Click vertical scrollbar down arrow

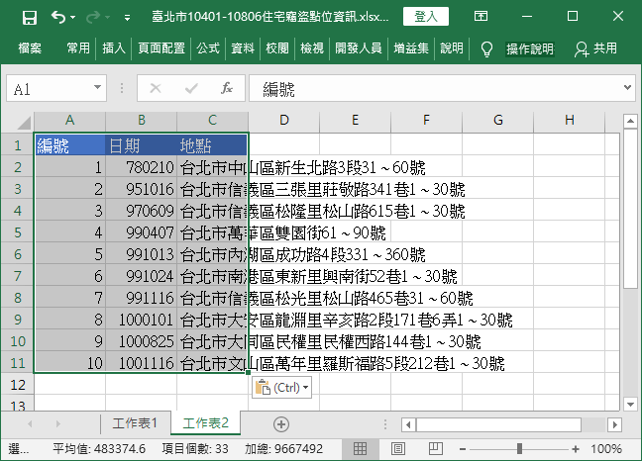point(630,405)
